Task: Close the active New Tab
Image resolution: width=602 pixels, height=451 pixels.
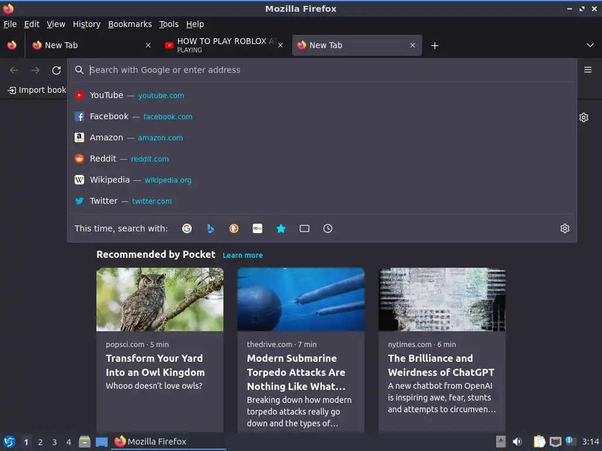Action: pyautogui.click(x=413, y=45)
